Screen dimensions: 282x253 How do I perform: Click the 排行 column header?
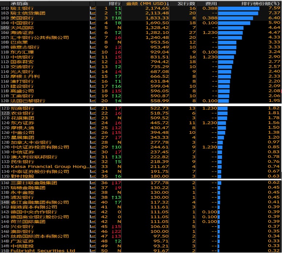click(115, 4)
